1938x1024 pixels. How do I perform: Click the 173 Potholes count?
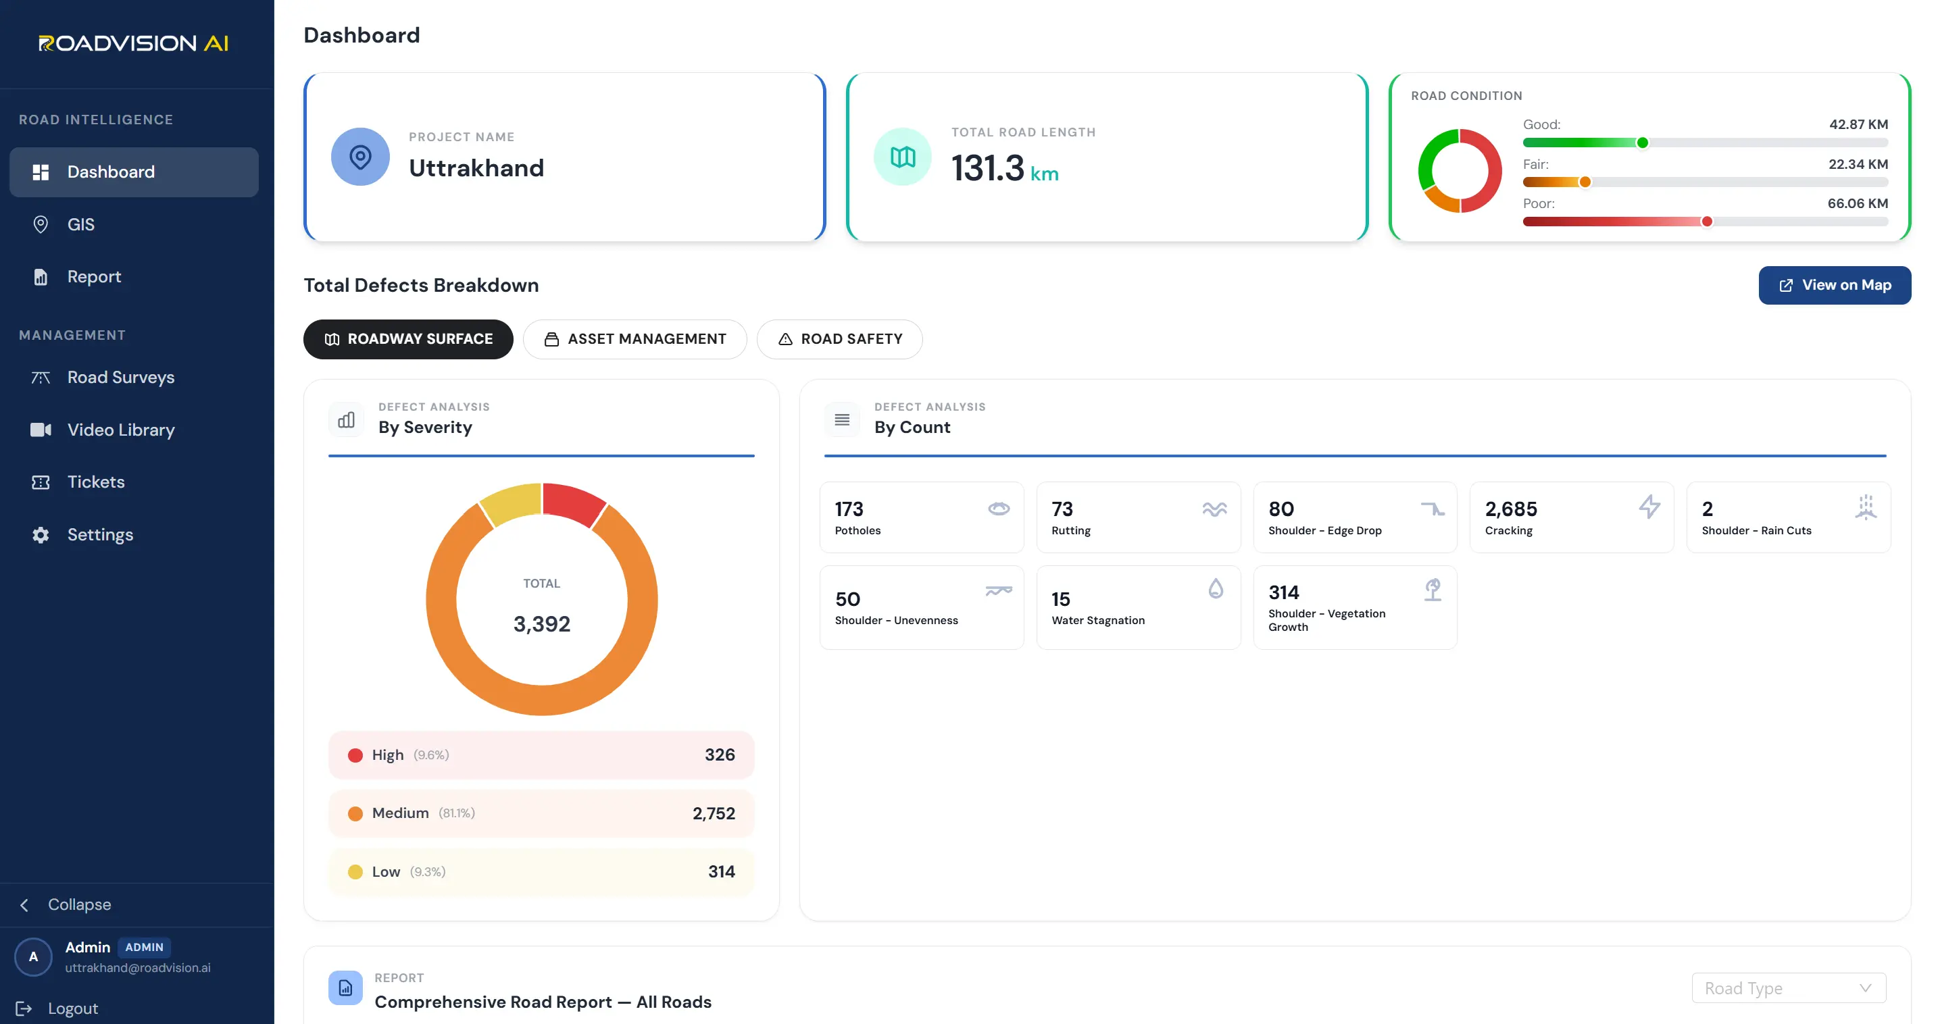pyautogui.click(x=849, y=509)
